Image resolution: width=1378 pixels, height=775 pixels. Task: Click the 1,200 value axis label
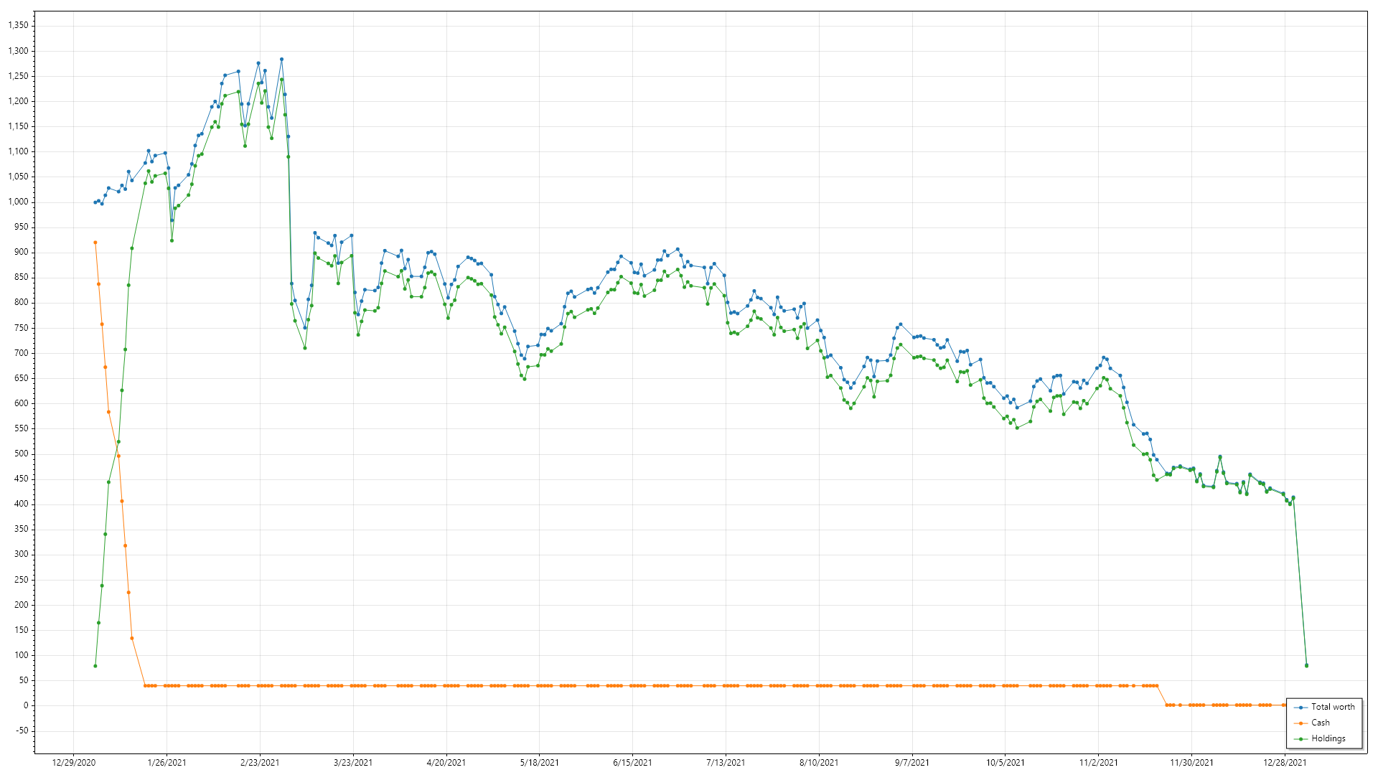click(x=18, y=101)
